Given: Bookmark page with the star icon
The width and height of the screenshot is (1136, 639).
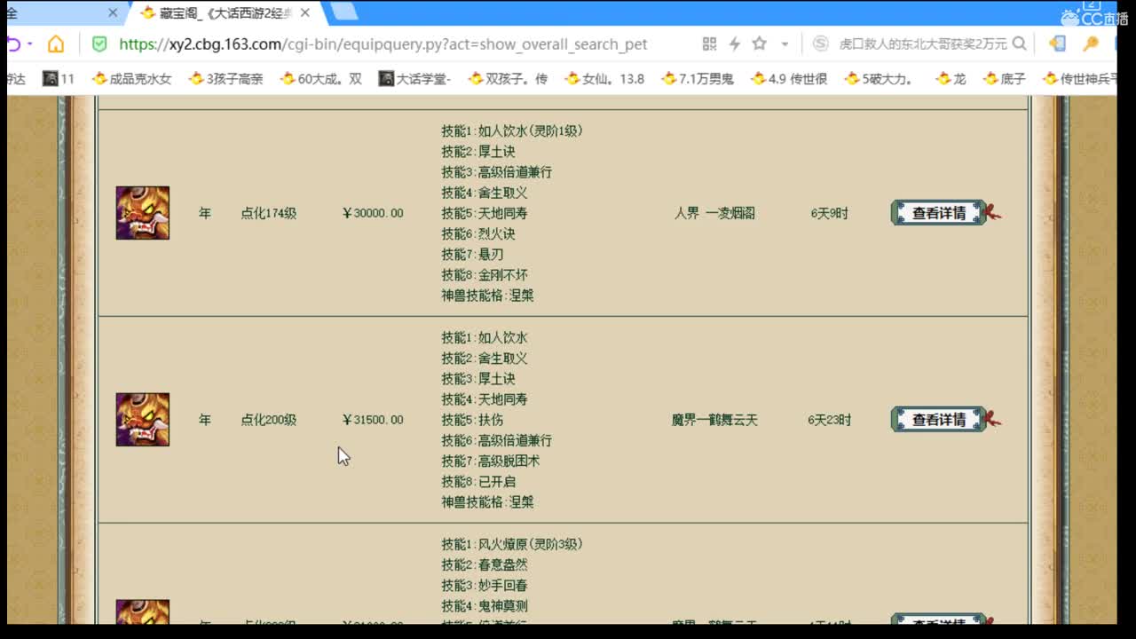Looking at the screenshot, I should (760, 43).
